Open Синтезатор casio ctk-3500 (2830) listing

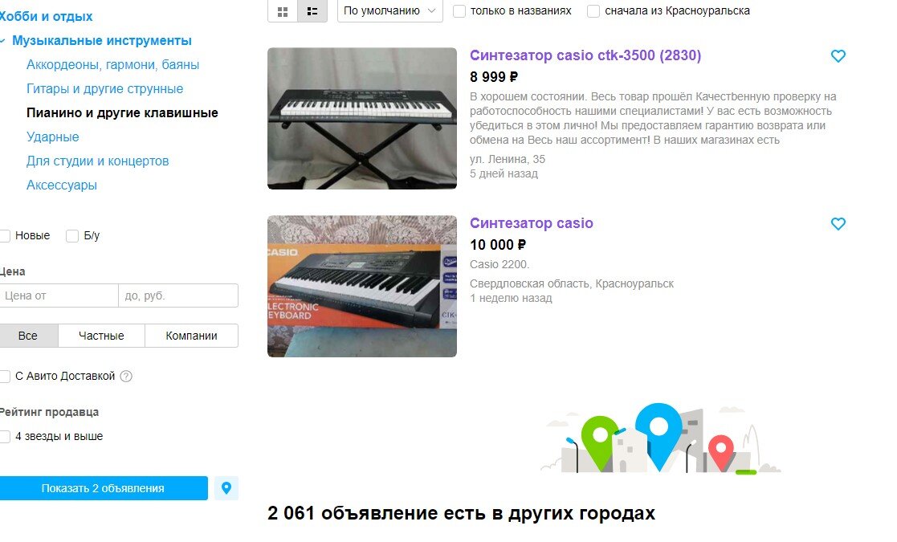coord(585,55)
